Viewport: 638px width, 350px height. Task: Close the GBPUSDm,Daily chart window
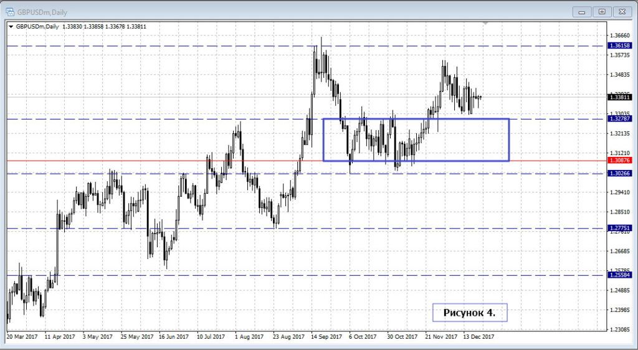coord(621,11)
